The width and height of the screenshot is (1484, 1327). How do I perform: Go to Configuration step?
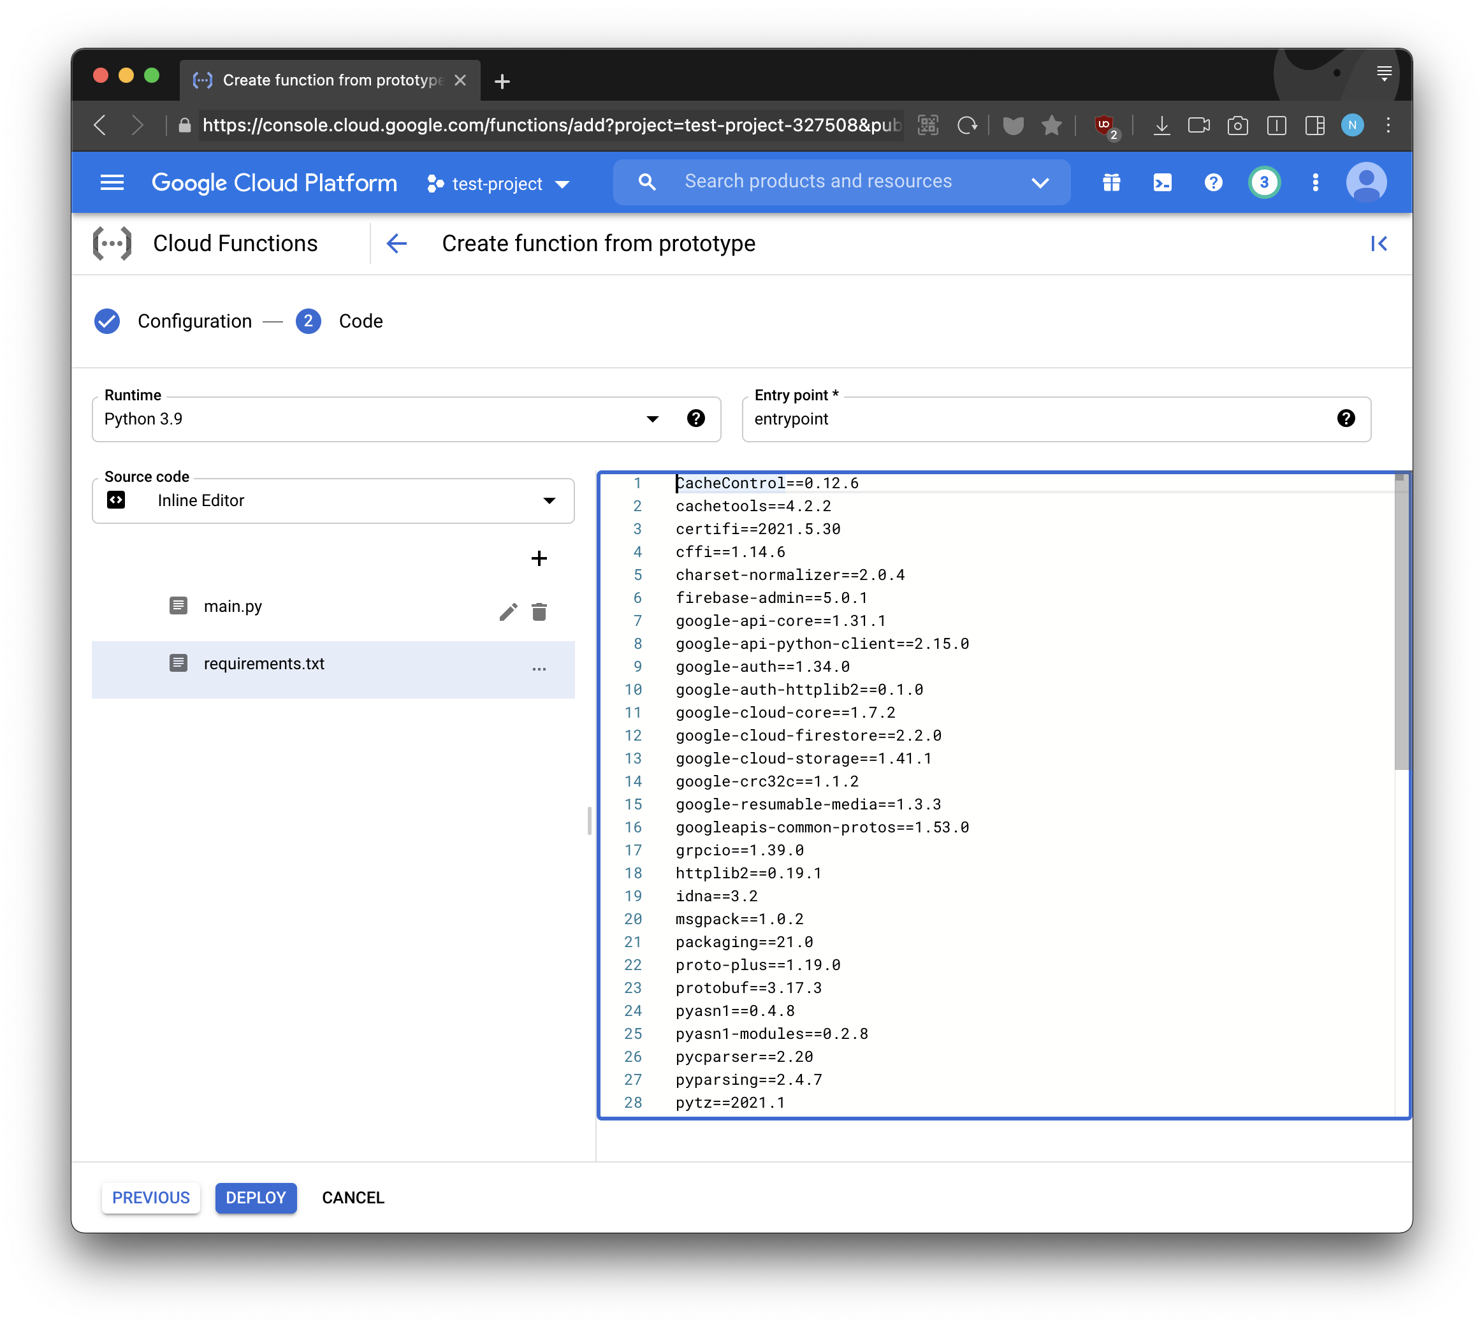(x=194, y=321)
